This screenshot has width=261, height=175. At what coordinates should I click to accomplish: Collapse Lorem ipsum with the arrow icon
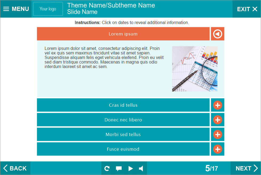(x=217, y=34)
